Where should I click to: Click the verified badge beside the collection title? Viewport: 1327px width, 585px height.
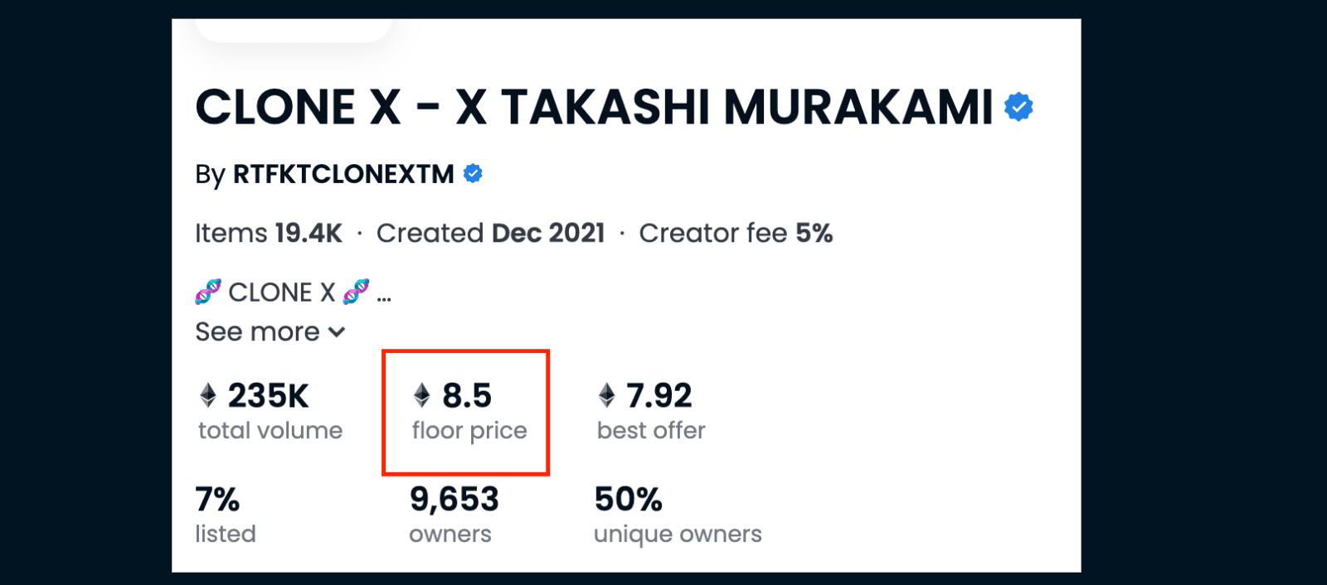(x=1018, y=107)
